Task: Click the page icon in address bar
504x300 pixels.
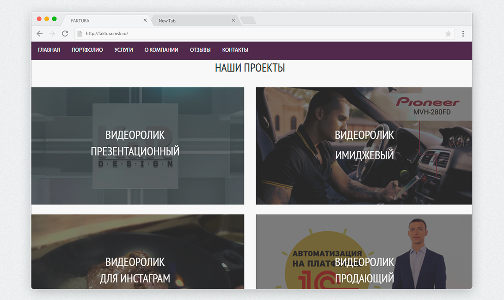Action: click(x=80, y=34)
